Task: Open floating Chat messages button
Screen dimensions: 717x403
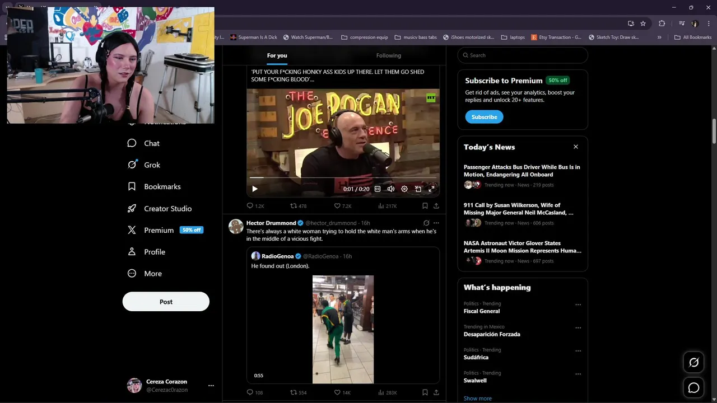Action: (693, 388)
